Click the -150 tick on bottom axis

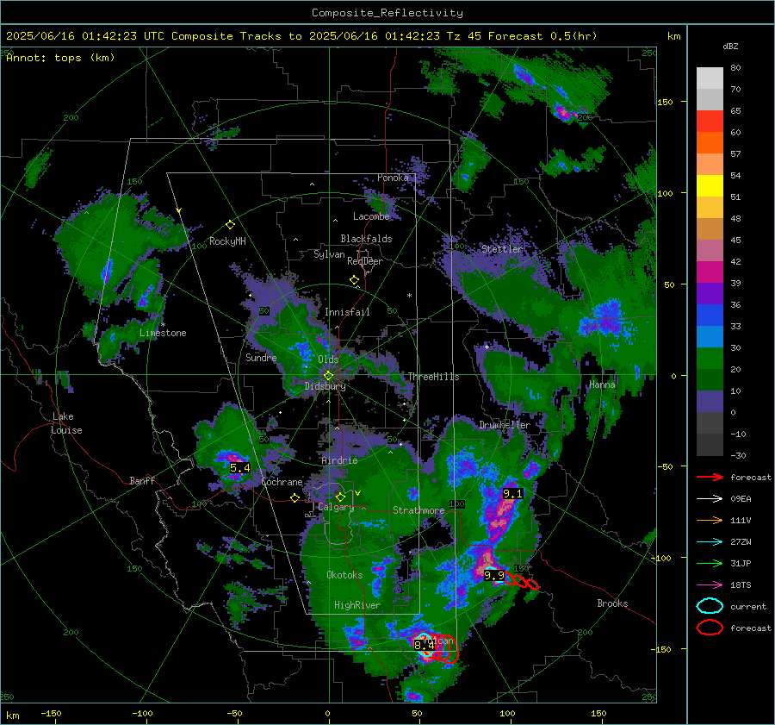(51, 714)
